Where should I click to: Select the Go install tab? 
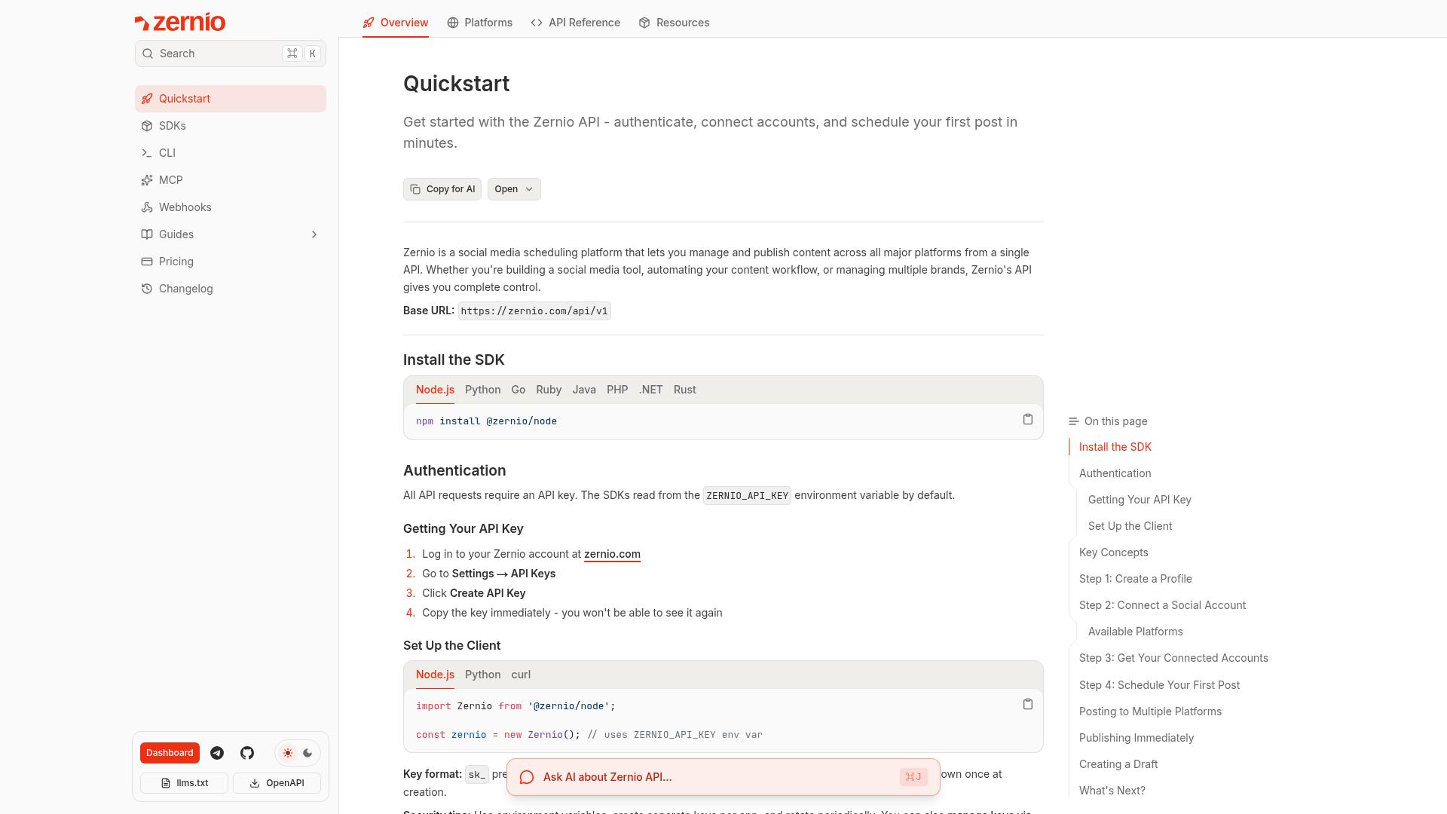coord(519,390)
